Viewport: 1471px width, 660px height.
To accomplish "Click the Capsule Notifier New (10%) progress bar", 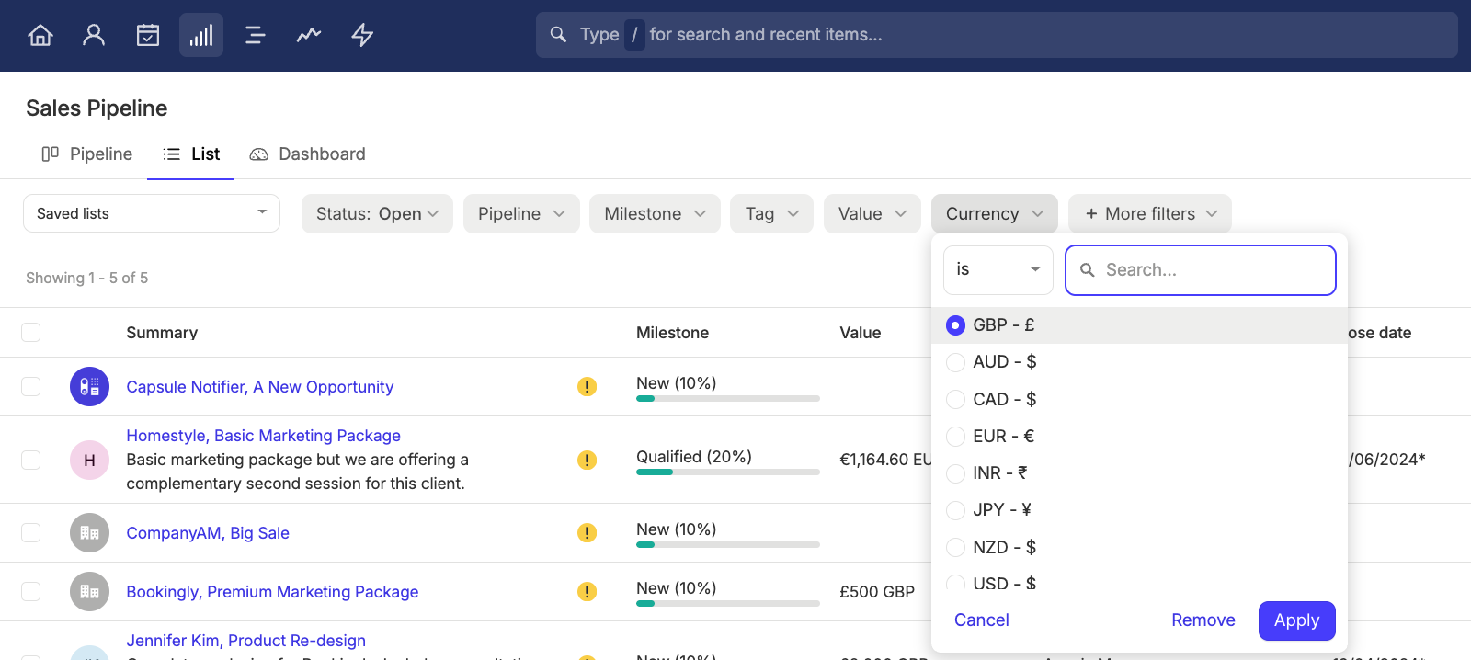I will (728, 398).
